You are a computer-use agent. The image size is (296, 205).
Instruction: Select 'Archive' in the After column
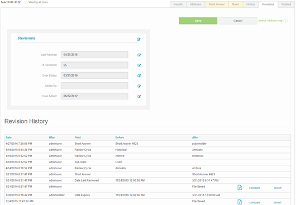(x=197, y=168)
